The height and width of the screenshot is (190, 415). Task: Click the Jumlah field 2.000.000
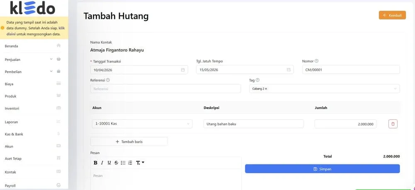345,124
